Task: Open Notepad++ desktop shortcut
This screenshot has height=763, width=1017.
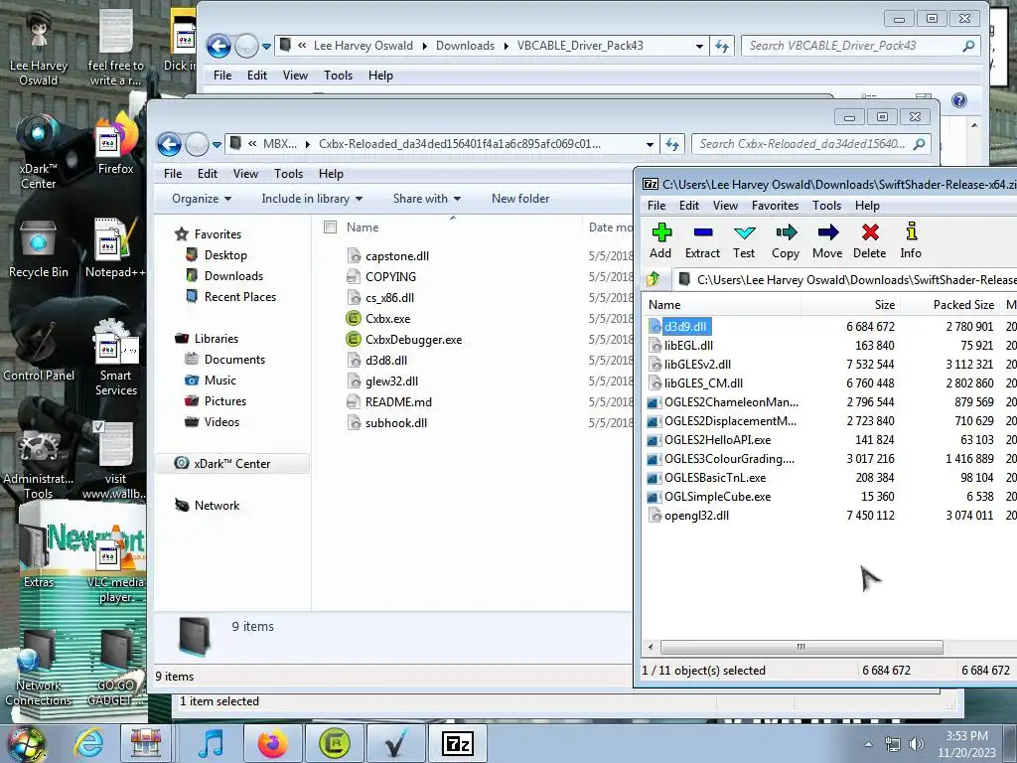Action: [115, 249]
